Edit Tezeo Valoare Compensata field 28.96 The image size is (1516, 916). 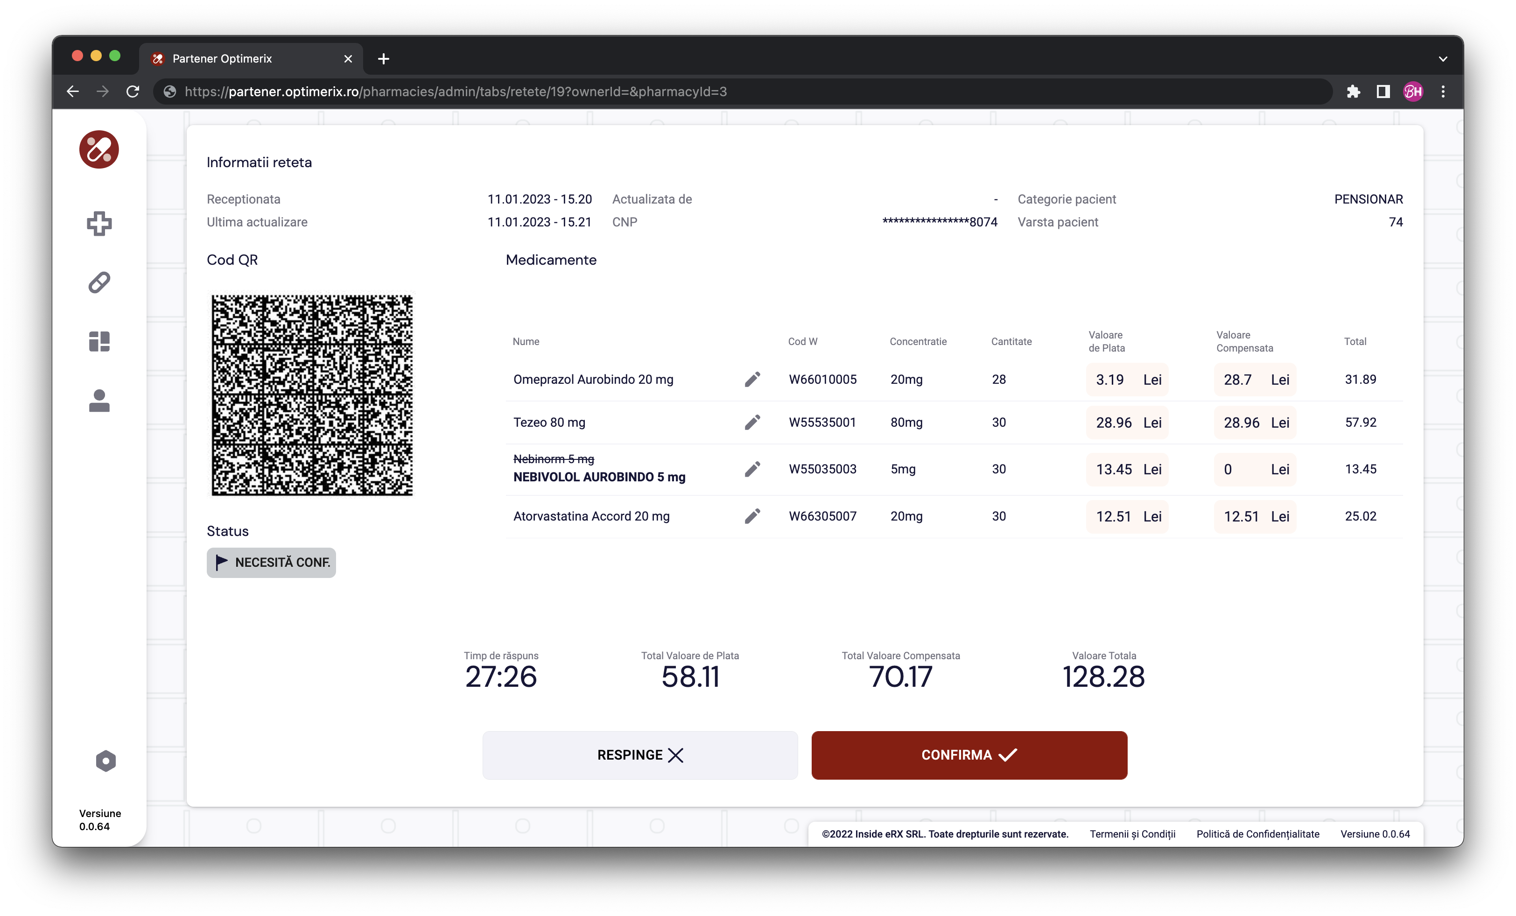click(x=1255, y=423)
